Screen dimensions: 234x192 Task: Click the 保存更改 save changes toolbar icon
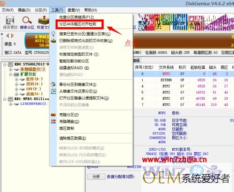tap(10, 22)
